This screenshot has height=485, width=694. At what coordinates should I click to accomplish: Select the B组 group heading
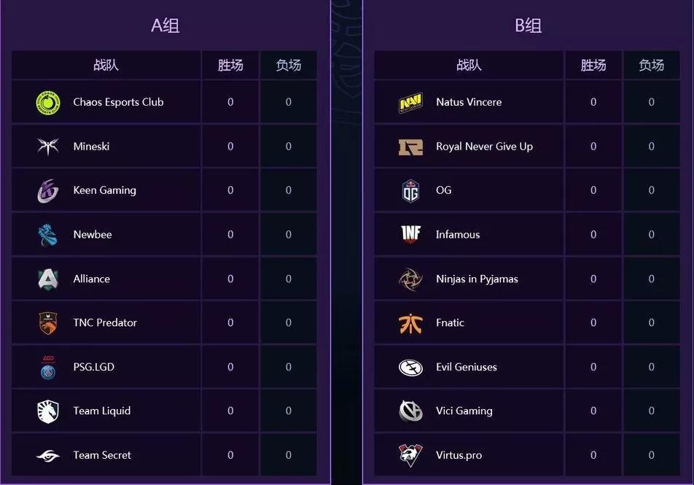click(528, 26)
